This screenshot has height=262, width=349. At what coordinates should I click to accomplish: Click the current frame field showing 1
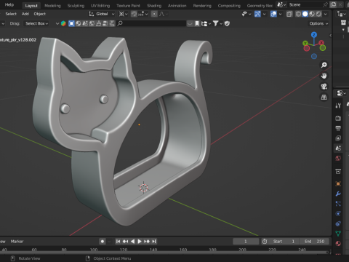tap(246, 242)
